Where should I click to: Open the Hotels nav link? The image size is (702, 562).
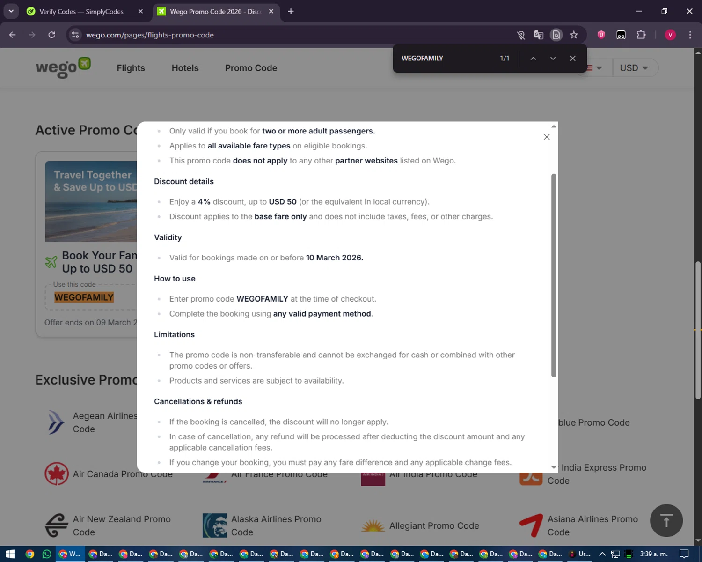point(185,68)
